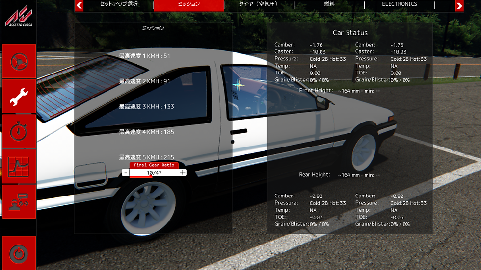This screenshot has height=270, width=481.
Task: Switch to the ELECTRONICS tab
Action: (400, 4)
